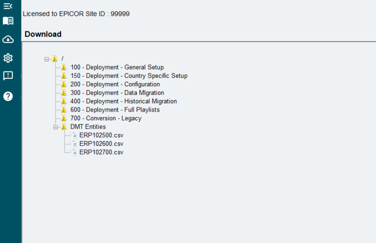Screen dimensions: 376x243
Task: Select 600 - Deployment - Full Playlists folder
Action: point(115,110)
